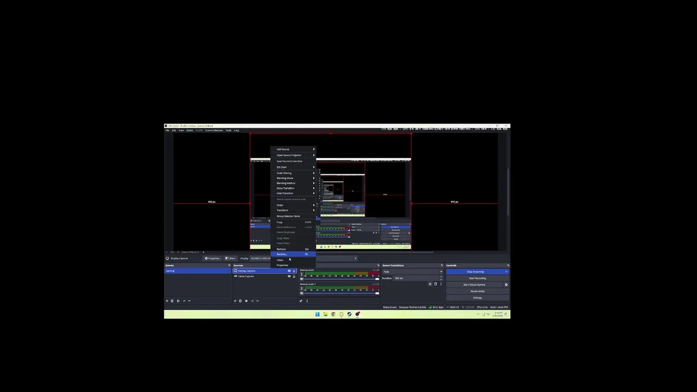Move the source up in the Sources toolbar
Viewport: 697px width, 392px height.
click(x=252, y=301)
